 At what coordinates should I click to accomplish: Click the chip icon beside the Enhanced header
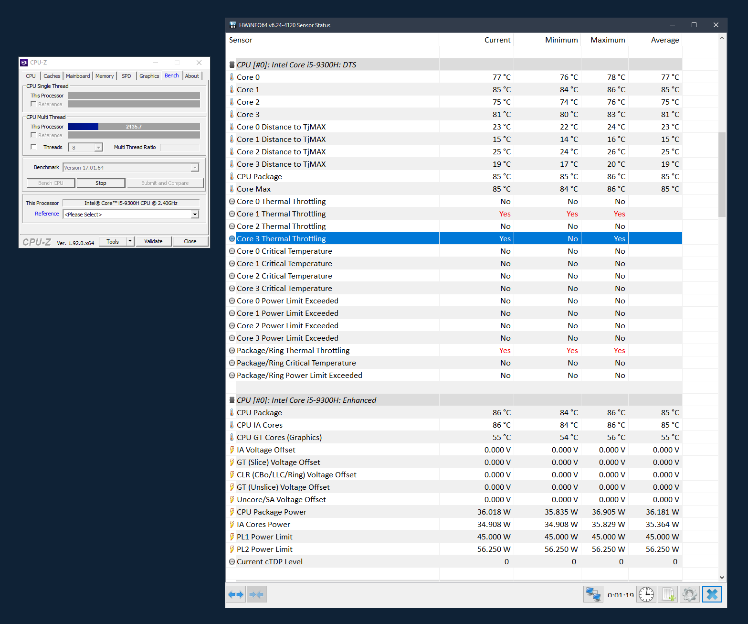232,400
